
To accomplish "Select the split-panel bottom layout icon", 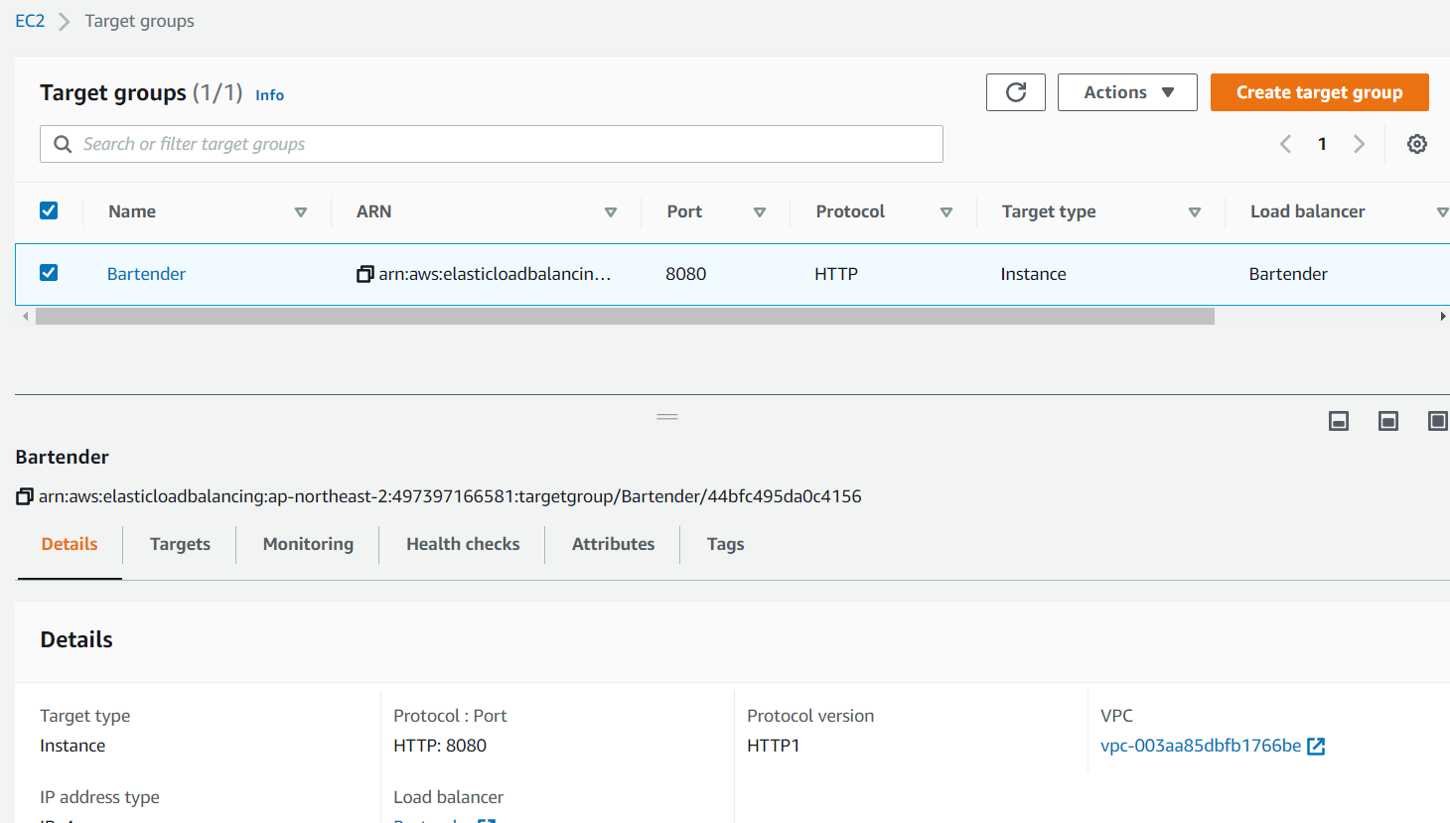I will tap(1338, 421).
